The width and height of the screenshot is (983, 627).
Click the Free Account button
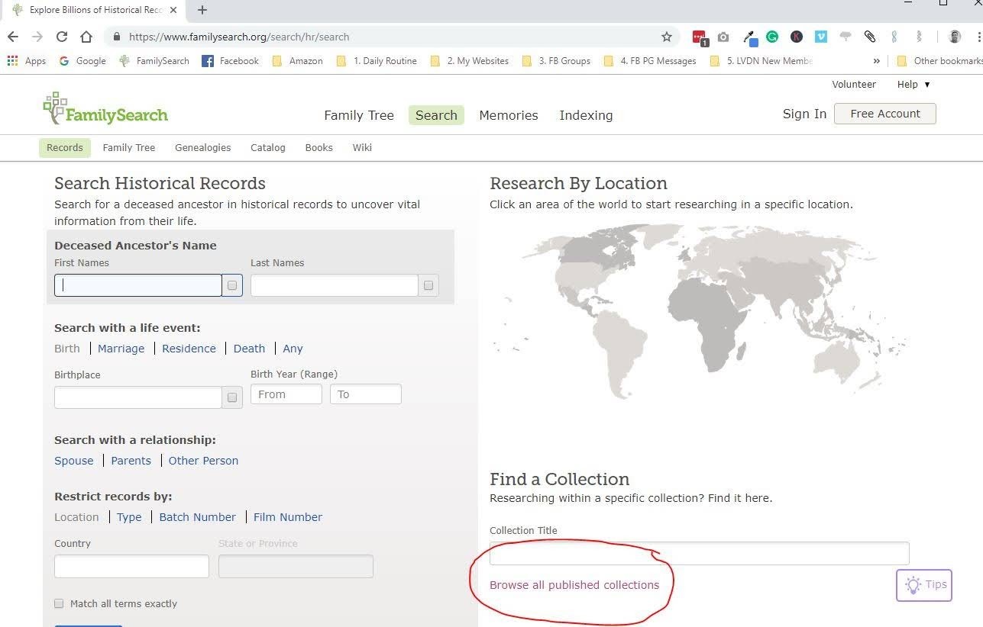pyautogui.click(x=885, y=114)
